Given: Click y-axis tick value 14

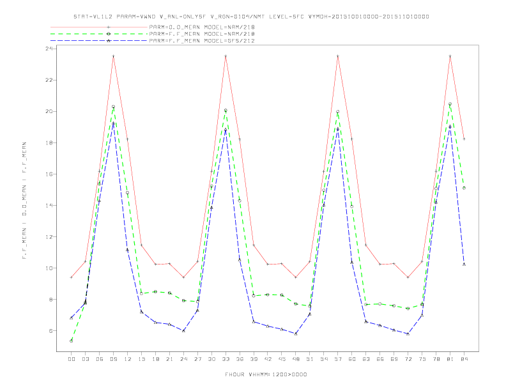Looking at the screenshot, I should click(x=49, y=205).
